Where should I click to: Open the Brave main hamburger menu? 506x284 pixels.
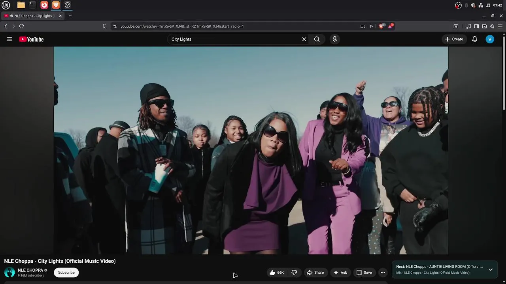tap(500, 26)
